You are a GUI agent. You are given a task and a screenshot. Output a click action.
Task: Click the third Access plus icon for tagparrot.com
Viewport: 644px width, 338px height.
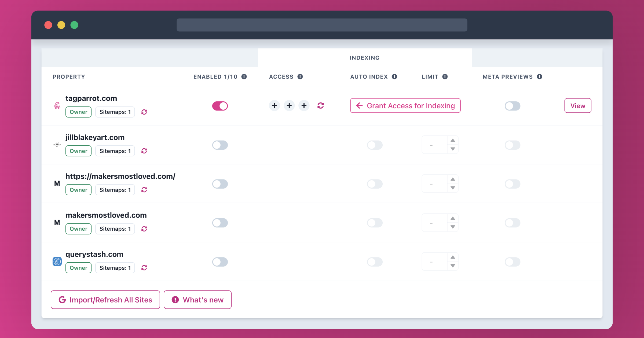[304, 105]
